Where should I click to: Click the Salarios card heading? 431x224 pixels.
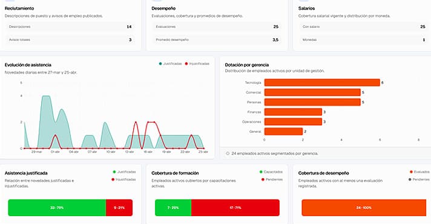click(x=306, y=8)
